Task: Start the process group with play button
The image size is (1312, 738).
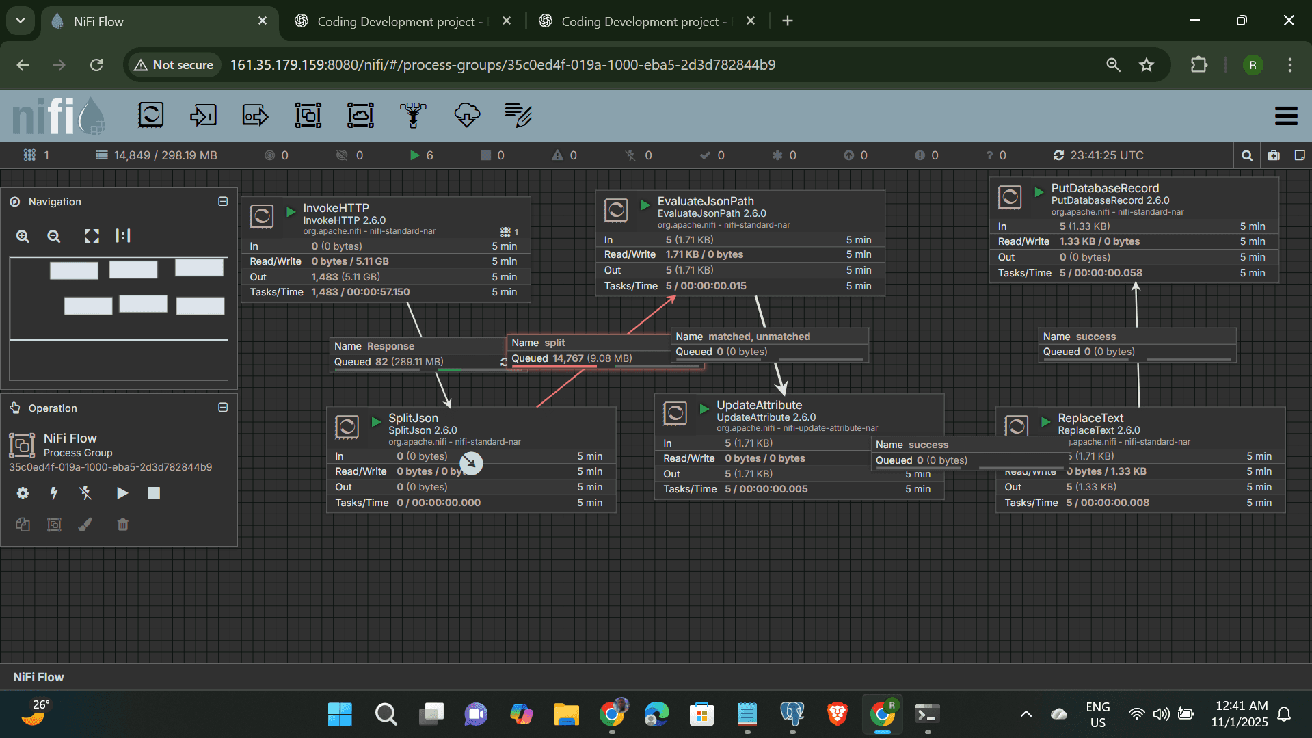Action: point(122,493)
